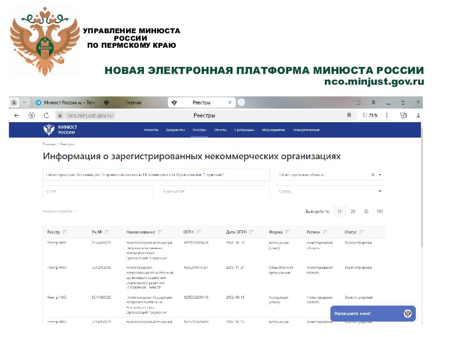
Task: Click the Наименование column header text
Action: tap(140, 232)
